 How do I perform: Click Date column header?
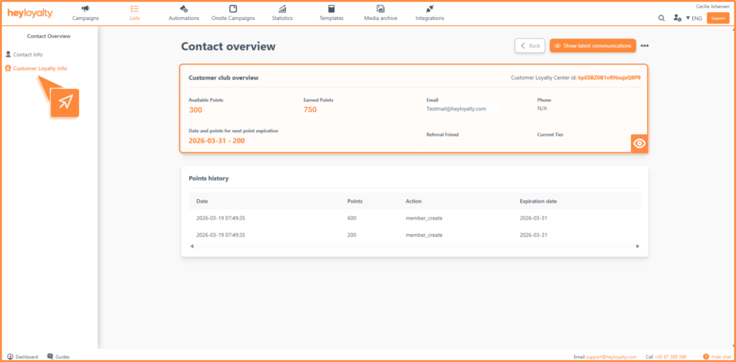pos(202,201)
